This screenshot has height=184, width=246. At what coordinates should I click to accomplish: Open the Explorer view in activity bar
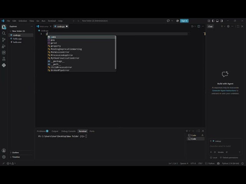point(4,27)
